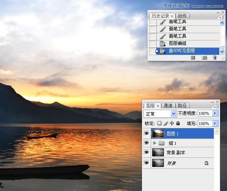This screenshot has height=191, width=227.
Task: Click the 填充 value field
Action: click(x=205, y=124)
